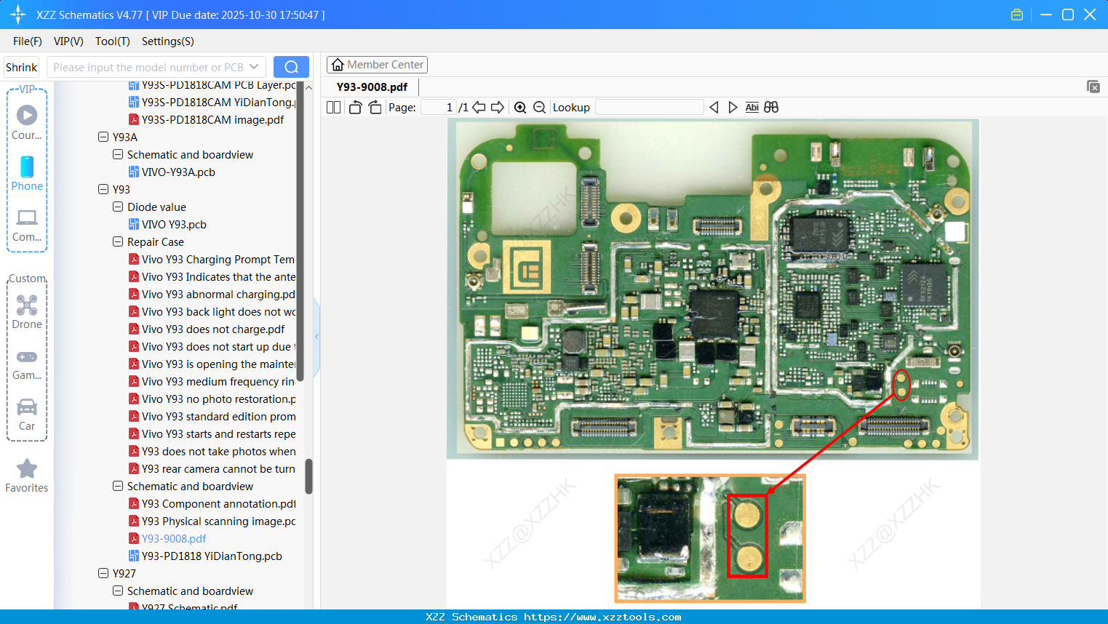The width and height of the screenshot is (1108, 624).
Task: Click the panel collapse handle
Action: point(316,336)
